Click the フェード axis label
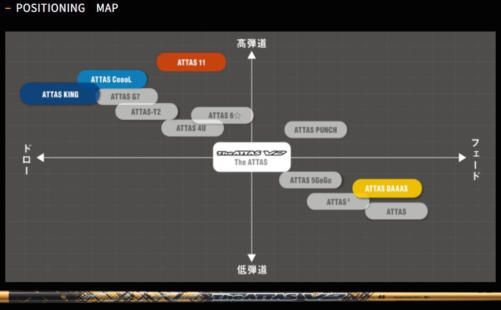The height and width of the screenshot is (310, 501). point(476,159)
